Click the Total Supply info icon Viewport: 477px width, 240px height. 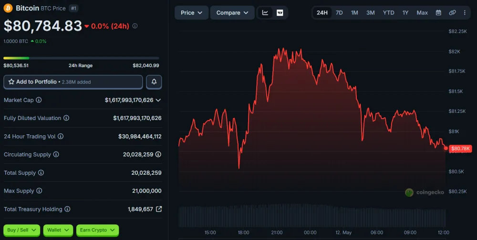coord(41,172)
